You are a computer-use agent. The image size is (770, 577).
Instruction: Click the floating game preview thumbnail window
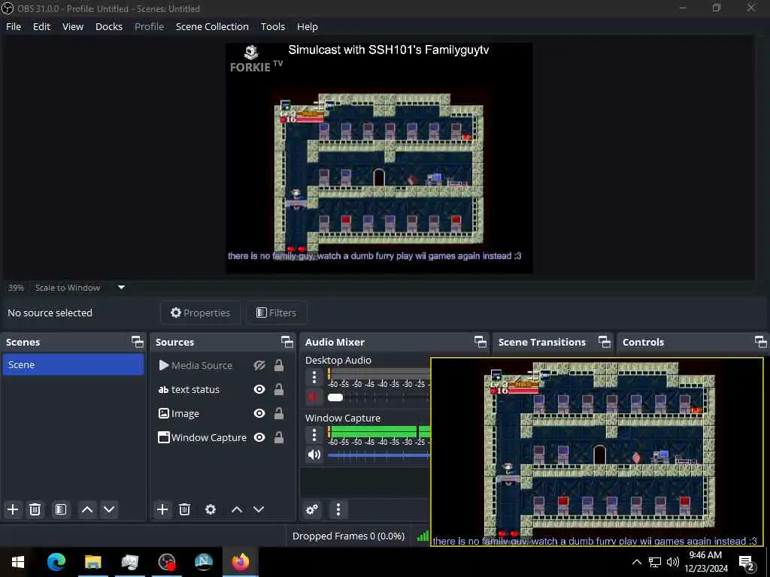pyautogui.click(x=597, y=452)
